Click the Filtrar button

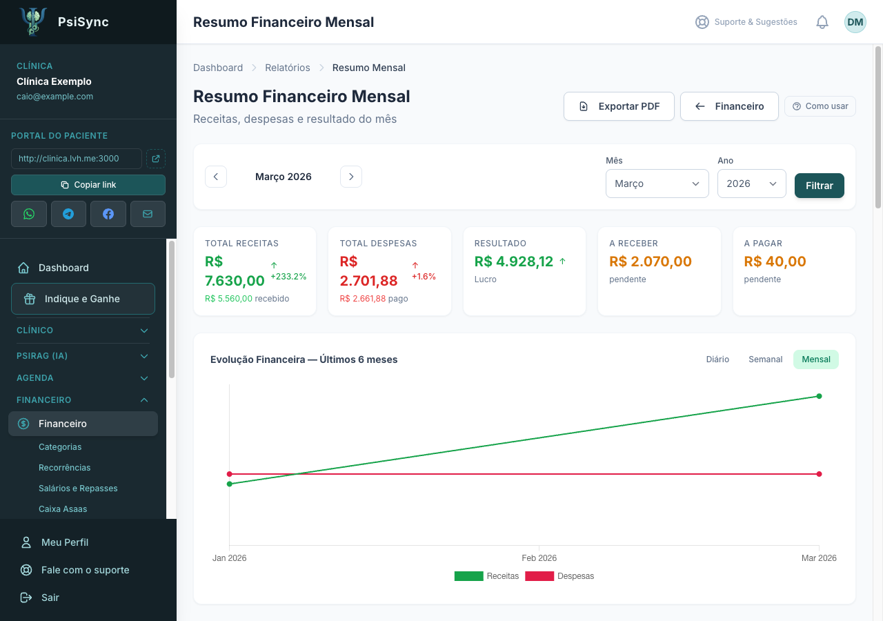(x=820, y=186)
